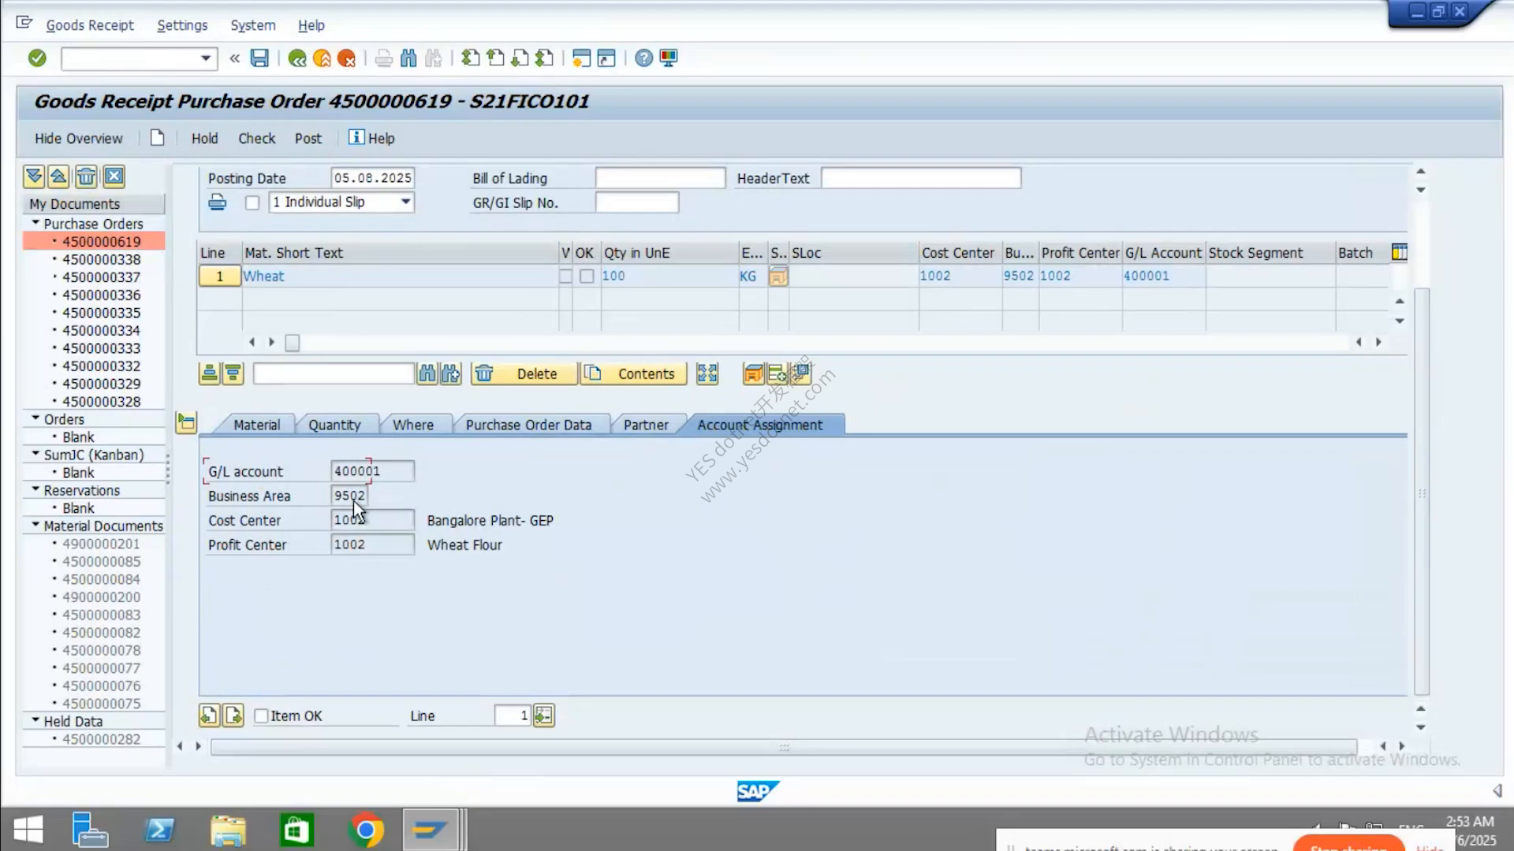Tick the OK checkbox for Wheat line
This screenshot has height=851, width=1514.
coord(587,276)
